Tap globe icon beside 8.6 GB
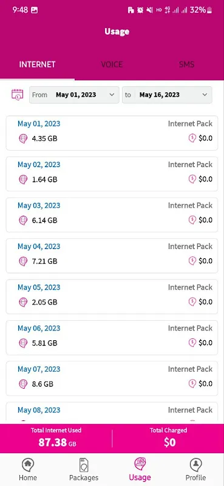Viewport: 224px width, 486px height. 23,384
